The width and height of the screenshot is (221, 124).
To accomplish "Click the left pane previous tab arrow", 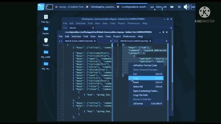I will [x=60, y=41].
